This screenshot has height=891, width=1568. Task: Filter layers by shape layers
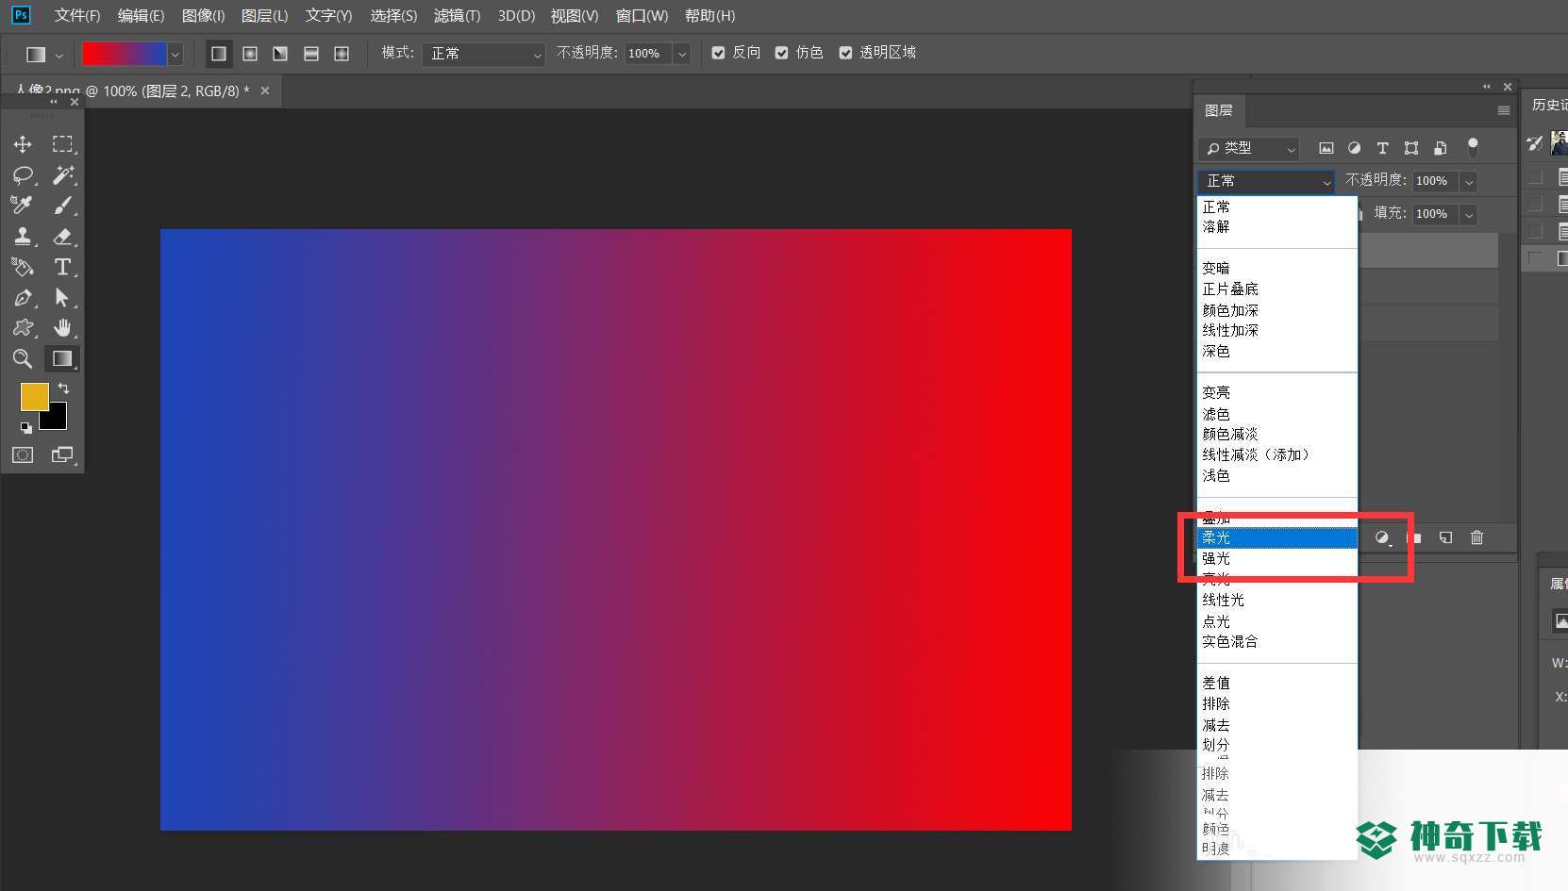[x=1411, y=148]
